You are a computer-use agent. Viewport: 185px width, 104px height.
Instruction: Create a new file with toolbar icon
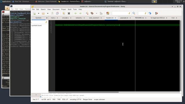34,13
